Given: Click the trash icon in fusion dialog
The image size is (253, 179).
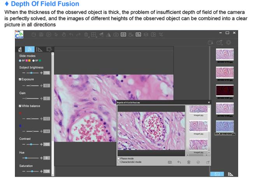Looking at the screenshot, I should [x=188, y=162].
